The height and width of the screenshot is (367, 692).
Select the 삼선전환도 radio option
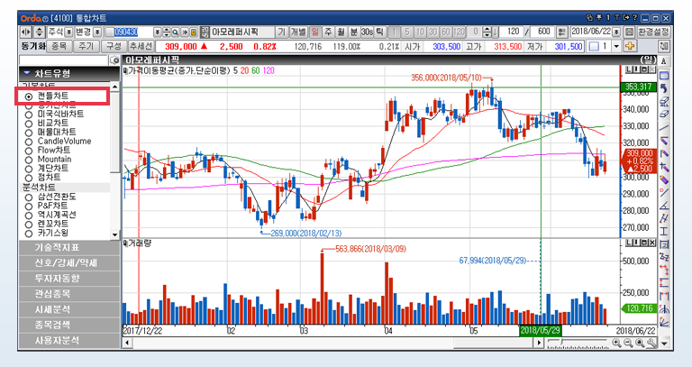coord(29,197)
